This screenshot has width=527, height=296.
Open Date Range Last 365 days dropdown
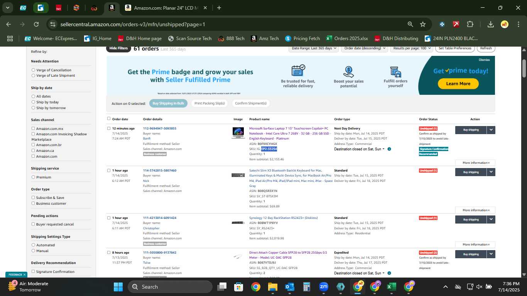(x=314, y=48)
